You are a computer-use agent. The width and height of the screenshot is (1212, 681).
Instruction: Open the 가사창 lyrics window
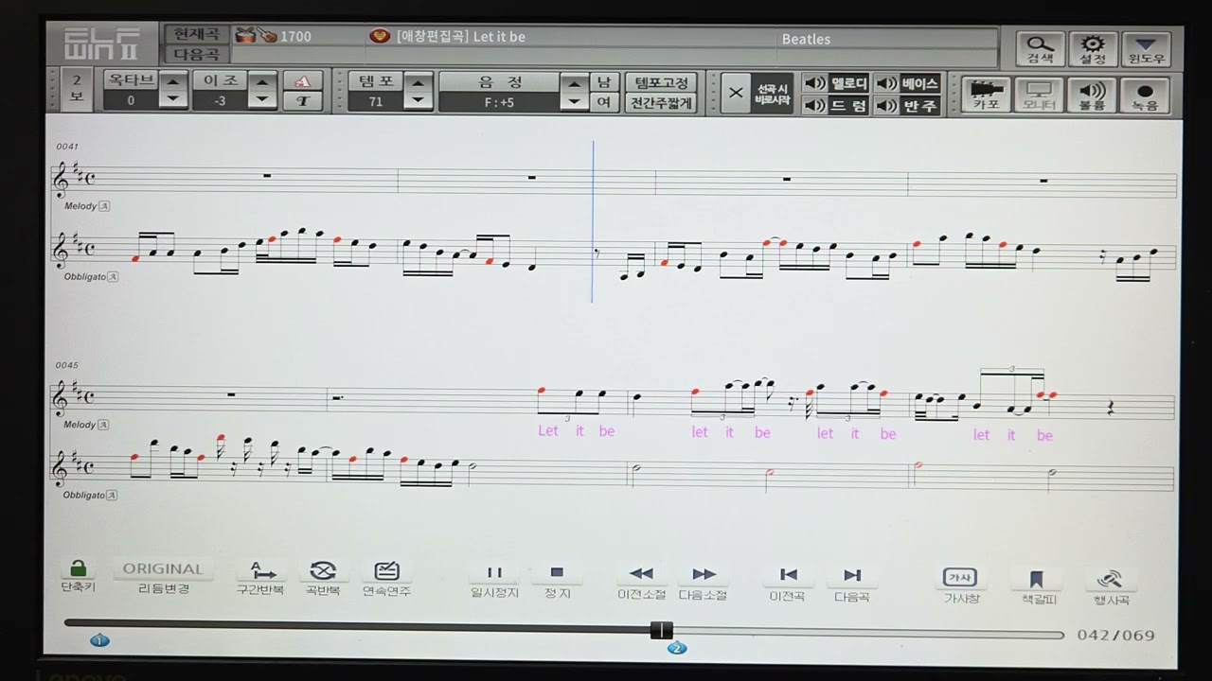pos(960,585)
